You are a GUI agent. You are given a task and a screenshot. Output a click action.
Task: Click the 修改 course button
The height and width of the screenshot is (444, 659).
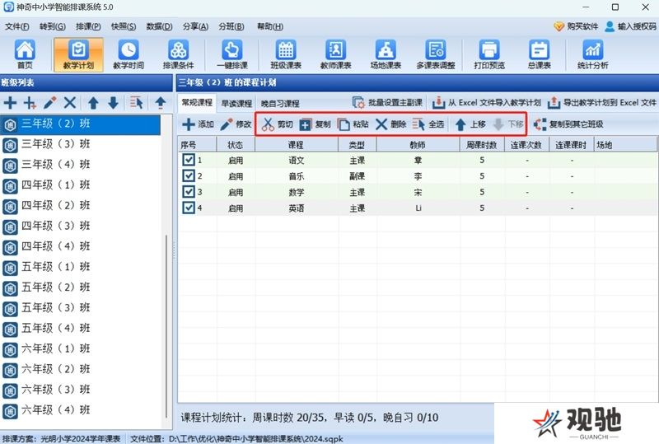pos(236,124)
